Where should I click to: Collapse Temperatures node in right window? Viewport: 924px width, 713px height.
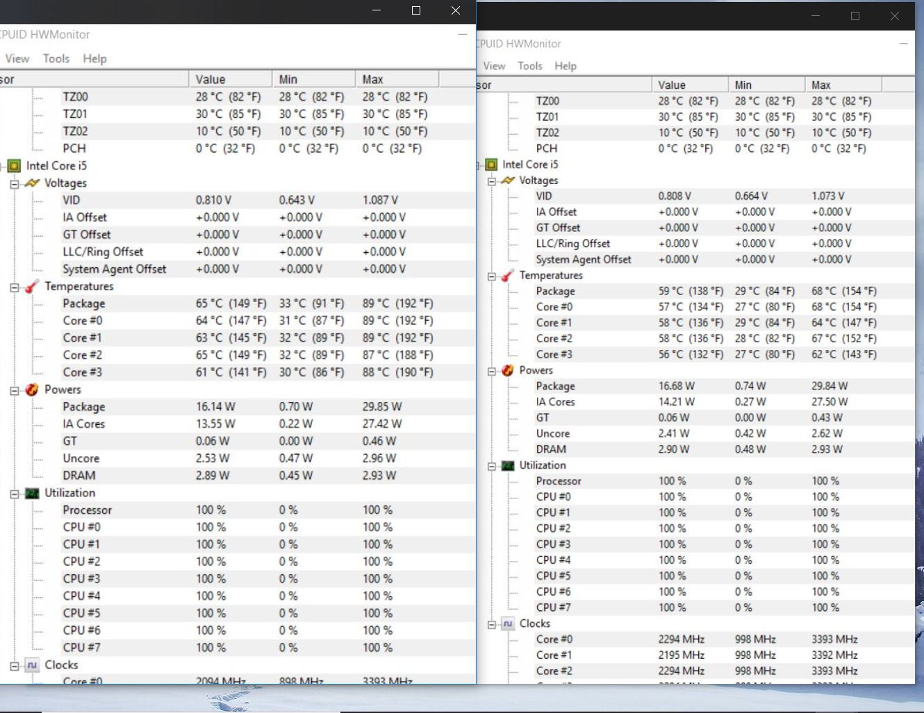tap(492, 276)
